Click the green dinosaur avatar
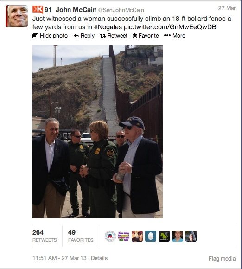This screenshot has width=242, height=269. 164,236
